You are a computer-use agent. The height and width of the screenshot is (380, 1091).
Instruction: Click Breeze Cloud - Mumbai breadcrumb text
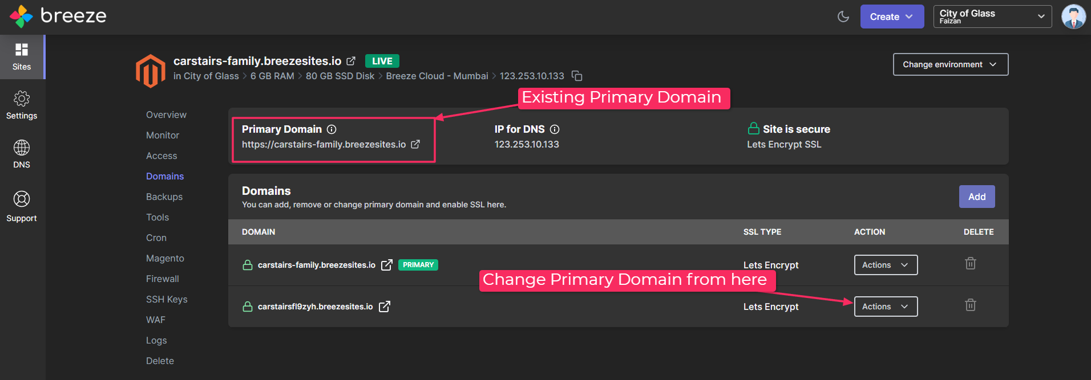(x=437, y=76)
